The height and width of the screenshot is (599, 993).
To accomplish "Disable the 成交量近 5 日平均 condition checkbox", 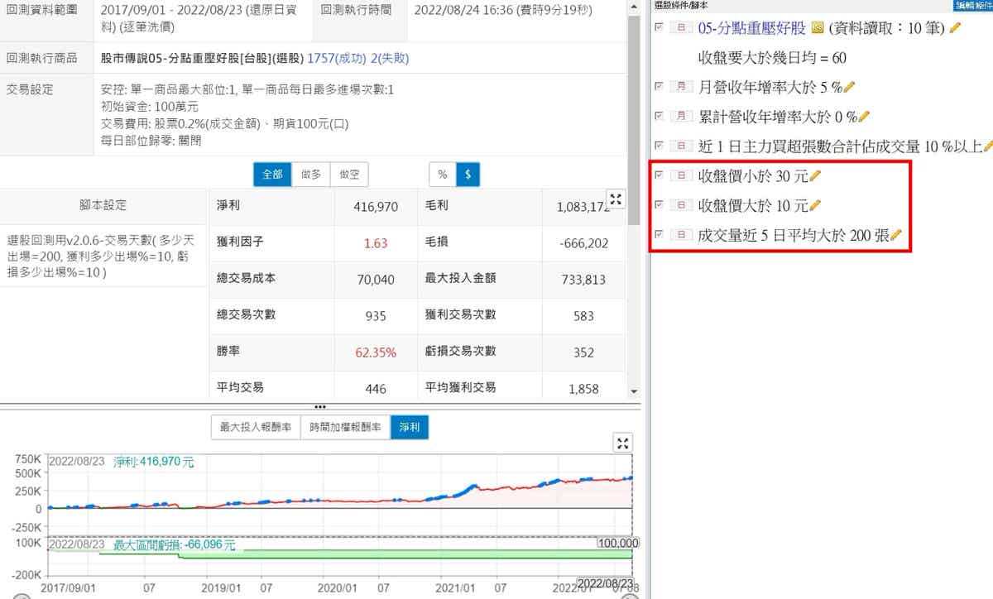I will (659, 235).
